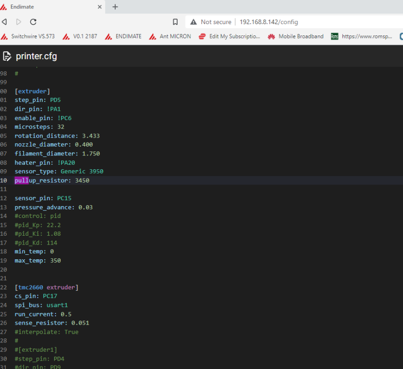This screenshot has height=369, width=403.
Task: Click the Not secure warning icon
Action: pyautogui.click(x=193, y=22)
